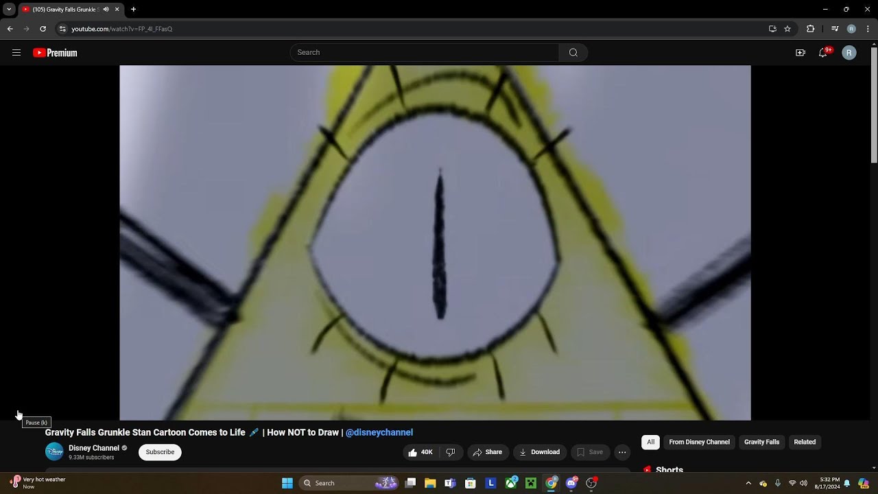Select the All filter chip
Image resolution: width=878 pixels, height=494 pixels.
pos(651,442)
